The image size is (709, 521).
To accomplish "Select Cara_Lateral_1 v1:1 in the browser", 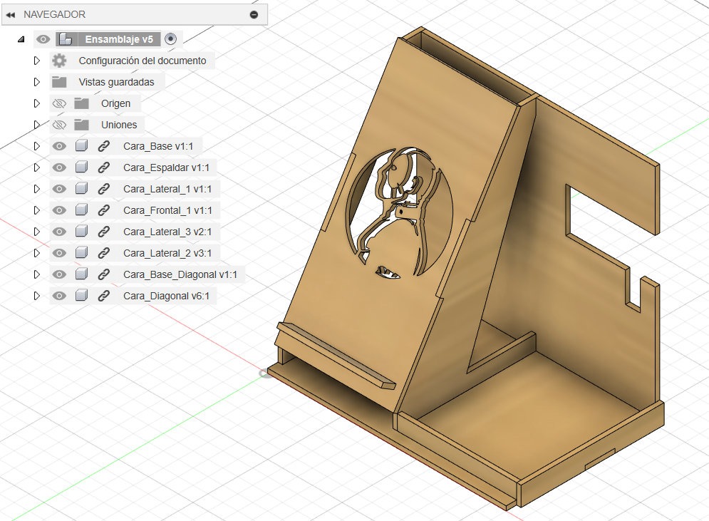I will click(x=167, y=189).
